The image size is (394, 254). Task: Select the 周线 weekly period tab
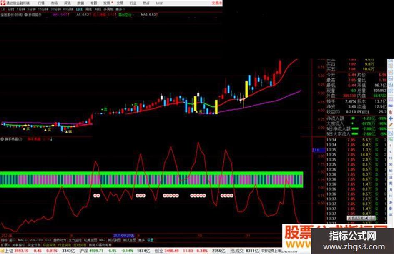coord(88,9)
